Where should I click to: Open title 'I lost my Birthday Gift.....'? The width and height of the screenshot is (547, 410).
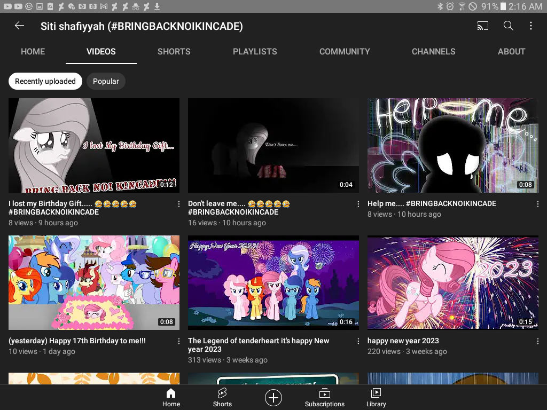click(x=73, y=208)
